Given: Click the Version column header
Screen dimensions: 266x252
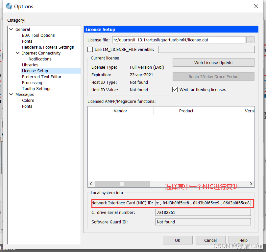Looking at the screenshot, I should pos(237,111).
